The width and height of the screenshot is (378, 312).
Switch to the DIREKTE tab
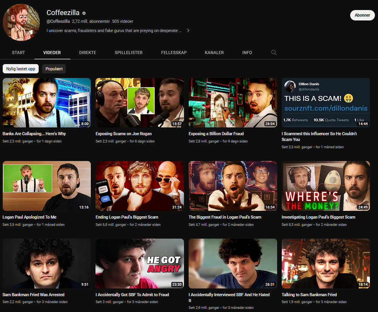pyautogui.click(x=87, y=53)
